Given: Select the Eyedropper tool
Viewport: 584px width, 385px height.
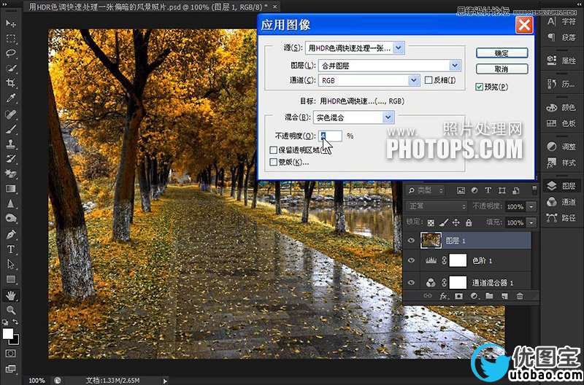Looking at the screenshot, I should tap(11, 98).
